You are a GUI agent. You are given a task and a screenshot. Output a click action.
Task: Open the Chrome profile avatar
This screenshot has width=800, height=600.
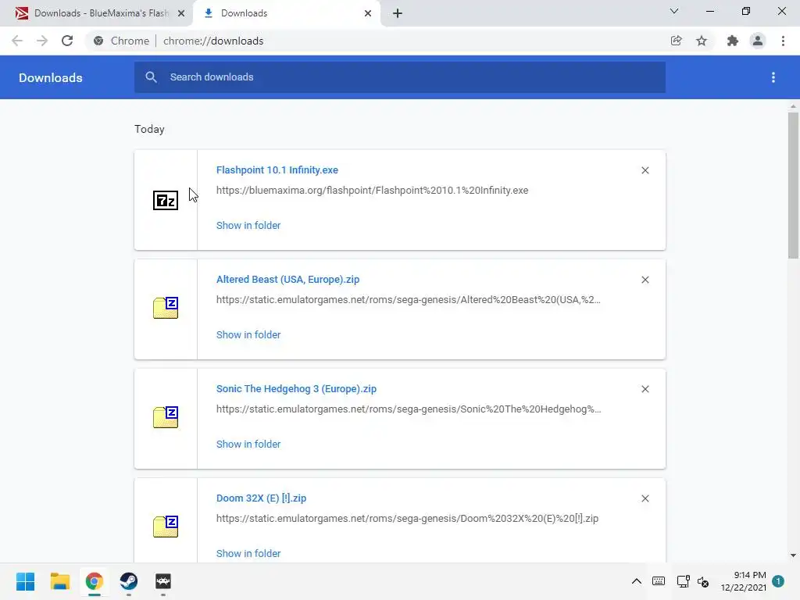tap(758, 41)
